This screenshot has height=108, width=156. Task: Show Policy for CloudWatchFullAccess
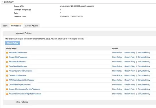tap(117, 66)
